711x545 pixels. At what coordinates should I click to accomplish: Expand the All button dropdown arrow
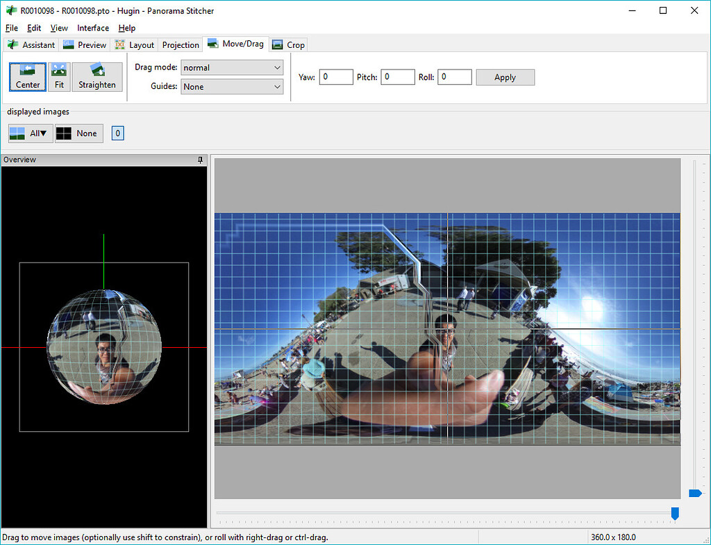point(43,133)
